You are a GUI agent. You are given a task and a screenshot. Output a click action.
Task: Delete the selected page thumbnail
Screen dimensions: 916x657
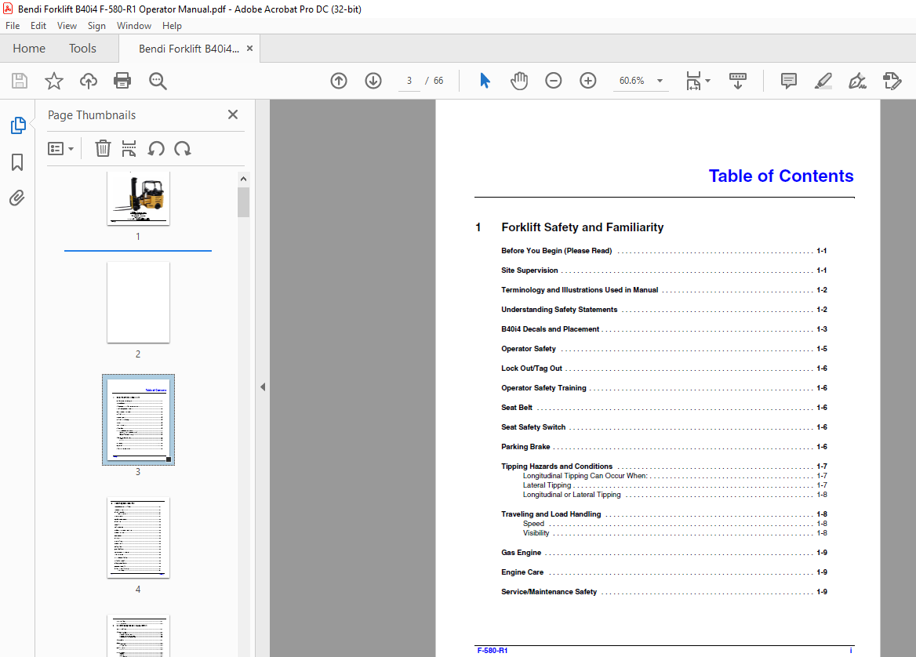tap(103, 148)
